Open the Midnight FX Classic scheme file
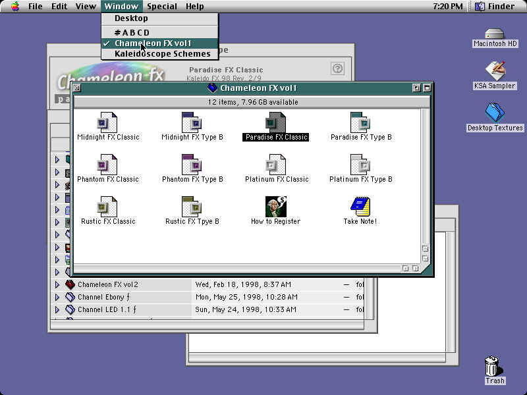 click(107, 122)
